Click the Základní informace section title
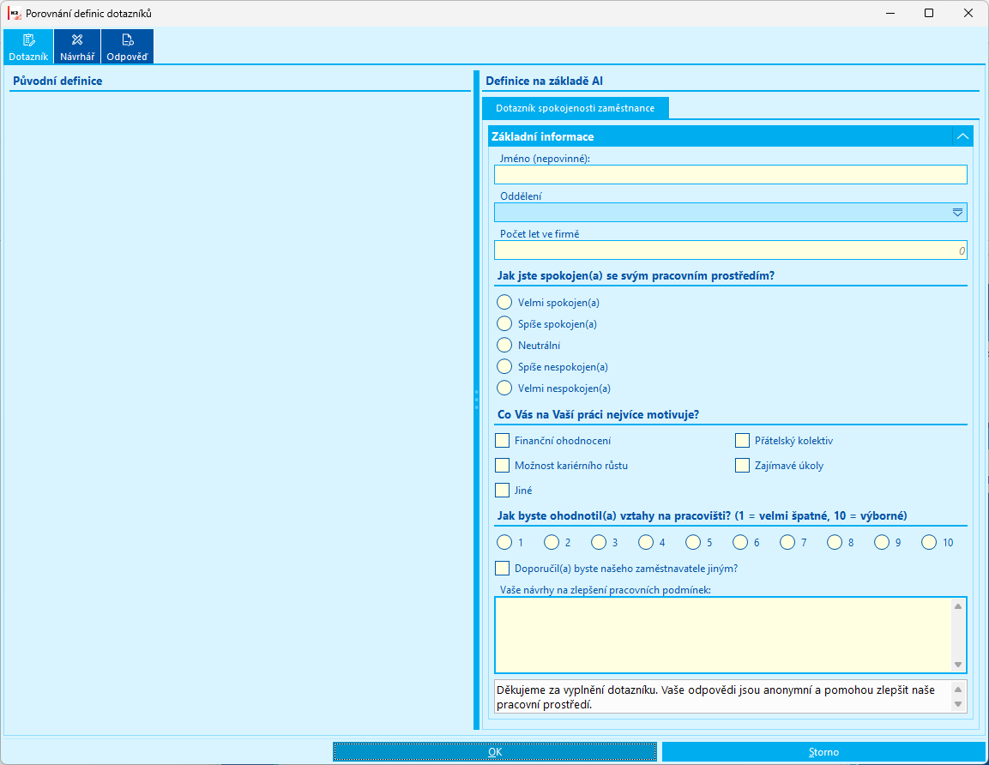The image size is (989, 765). pos(542,136)
